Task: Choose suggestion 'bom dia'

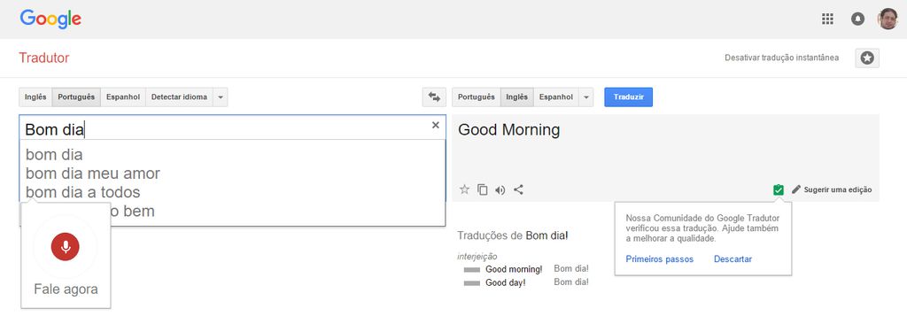Action: click(54, 155)
